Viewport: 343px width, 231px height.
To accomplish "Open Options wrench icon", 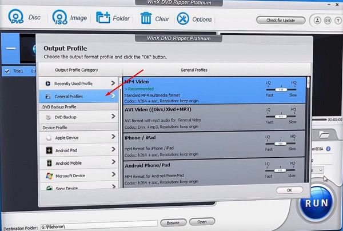I will point(183,19).
